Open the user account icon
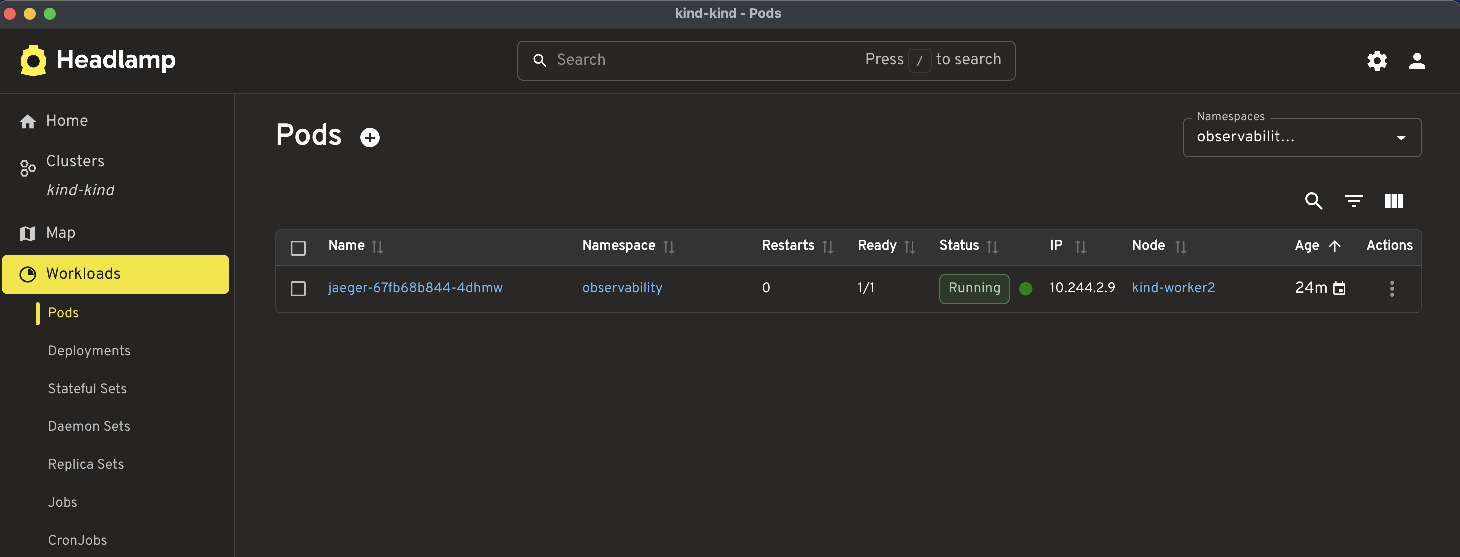Viewport: 1460px width, 557px height. click(x=1416, y=61)
